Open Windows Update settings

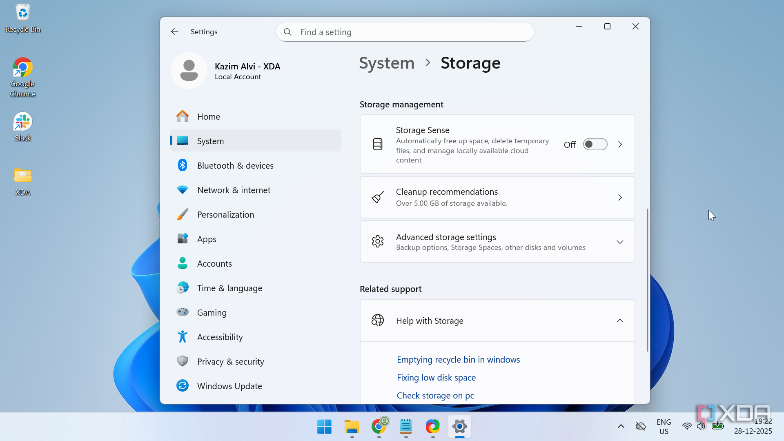click(256, 386)
